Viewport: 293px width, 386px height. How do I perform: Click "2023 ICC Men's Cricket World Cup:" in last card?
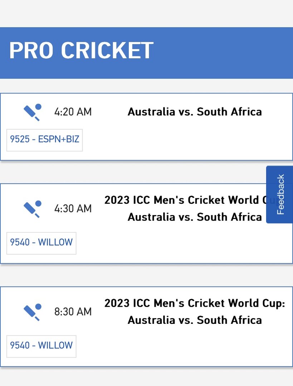click(195, 303)
